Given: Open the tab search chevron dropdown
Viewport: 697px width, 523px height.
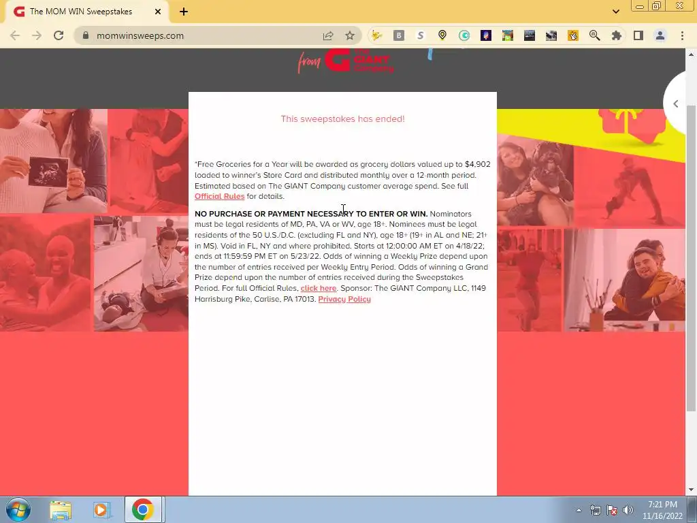Looking at the screenshot, I should [x=615, y=12].
